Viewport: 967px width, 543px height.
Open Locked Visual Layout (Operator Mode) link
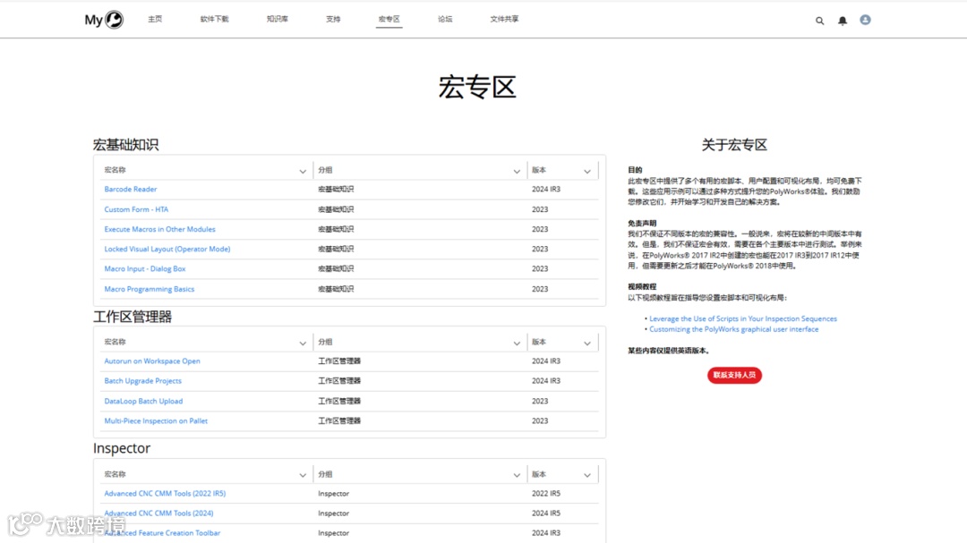pyautogui.click(x=167, y=249)
